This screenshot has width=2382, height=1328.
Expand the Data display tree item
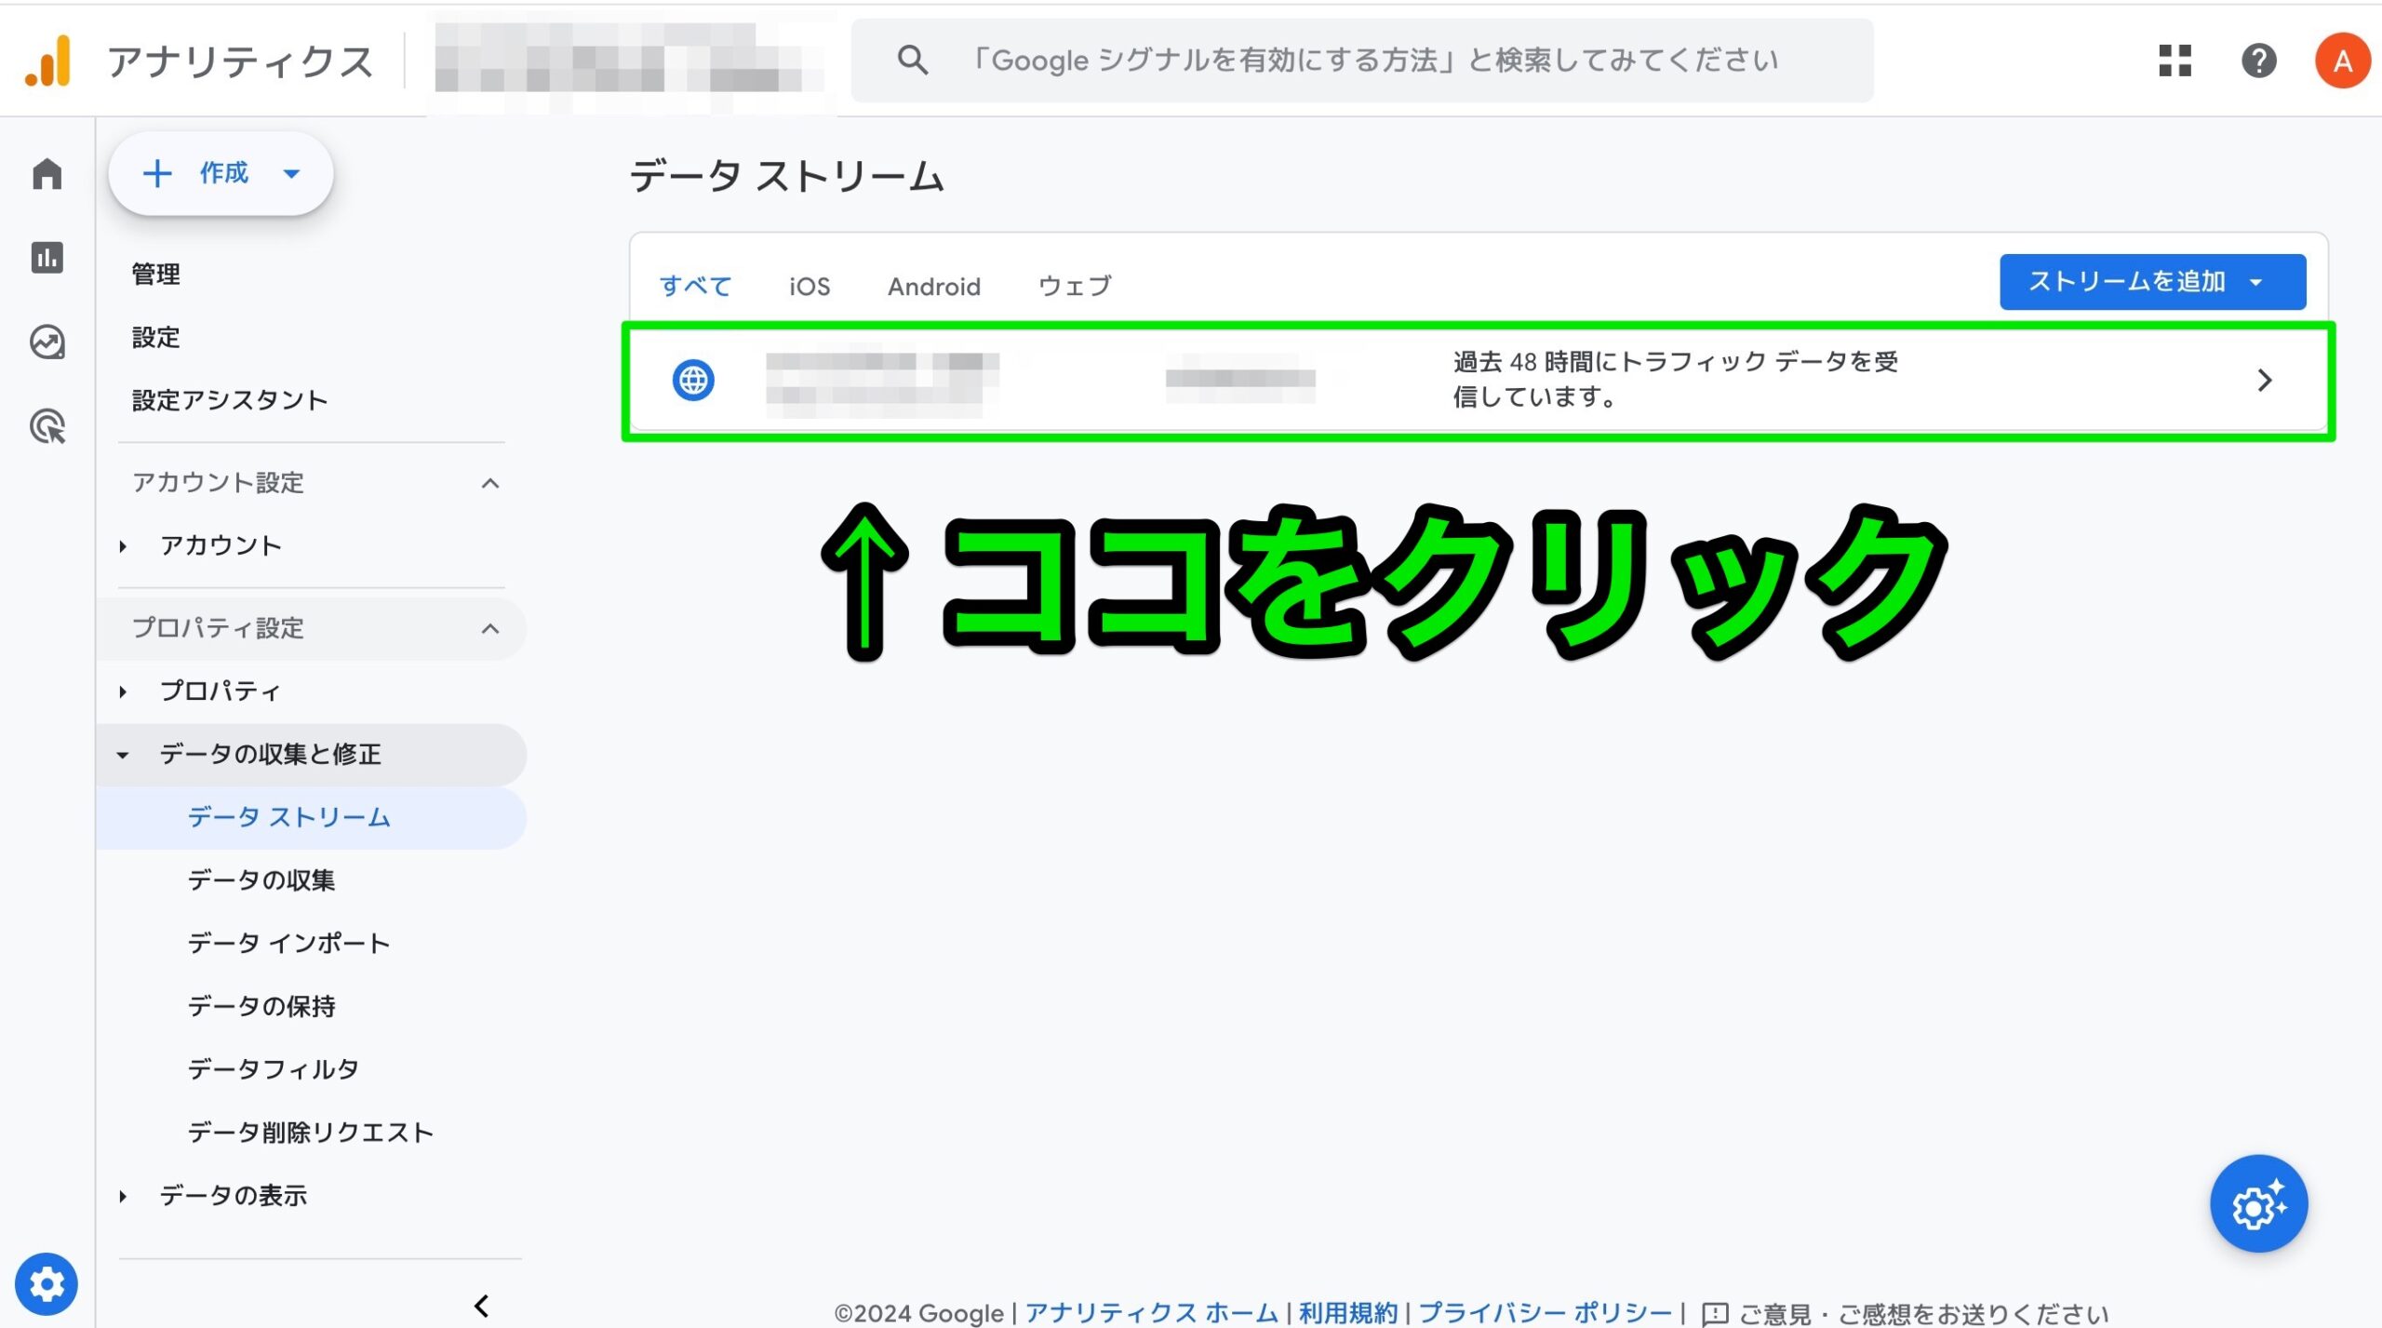[122, 1196]
